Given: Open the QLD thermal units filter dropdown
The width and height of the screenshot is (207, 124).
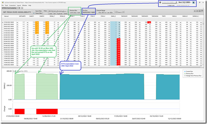Looking at the screenshot, I should (x=58, y=11).
